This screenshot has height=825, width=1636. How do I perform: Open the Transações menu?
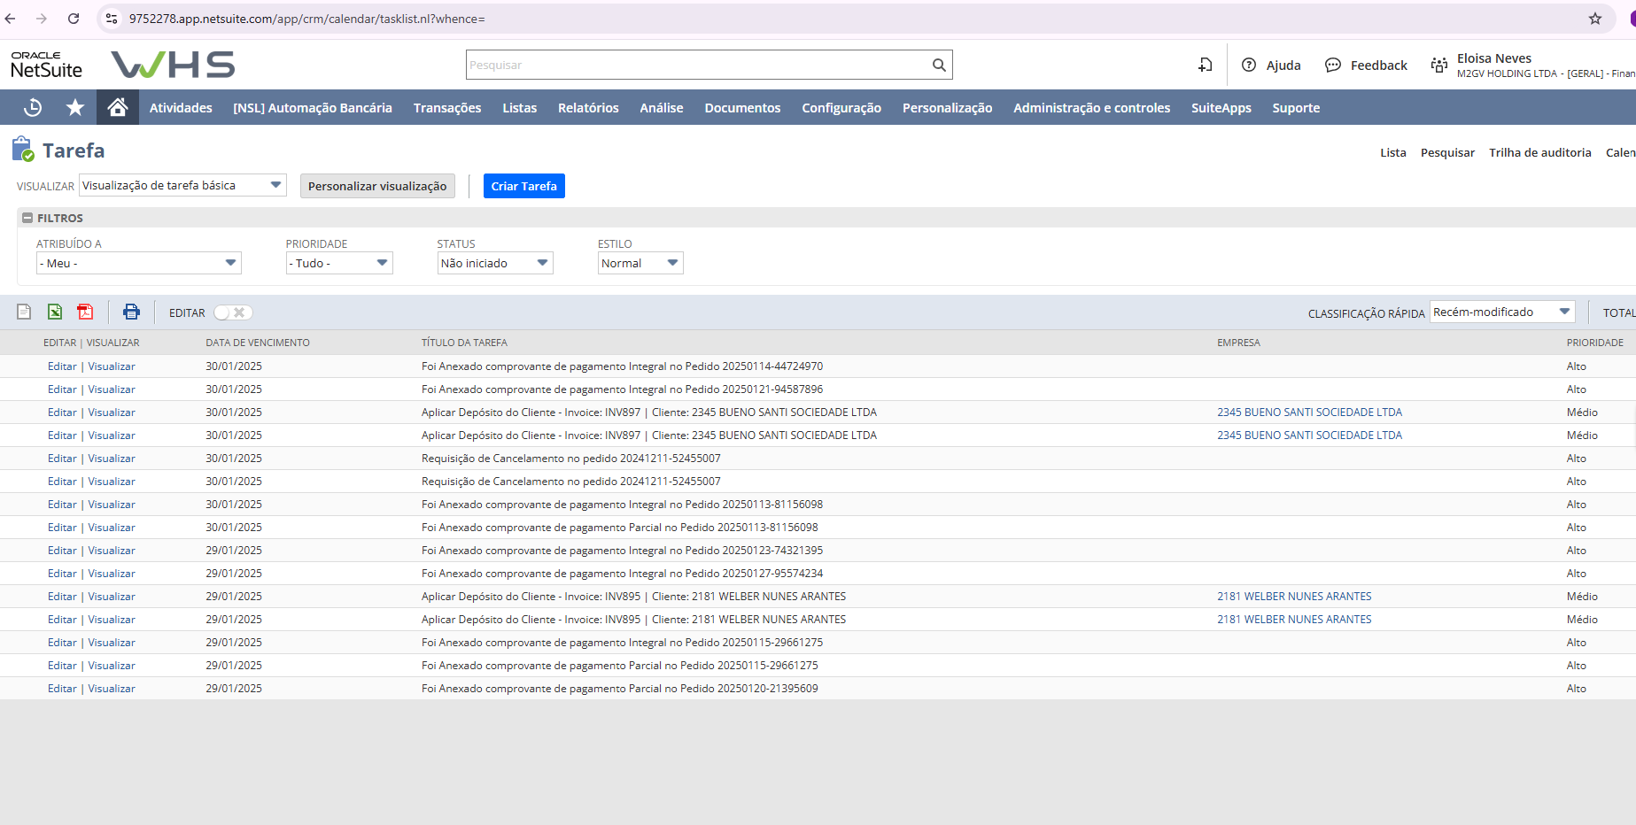point(446,108)
